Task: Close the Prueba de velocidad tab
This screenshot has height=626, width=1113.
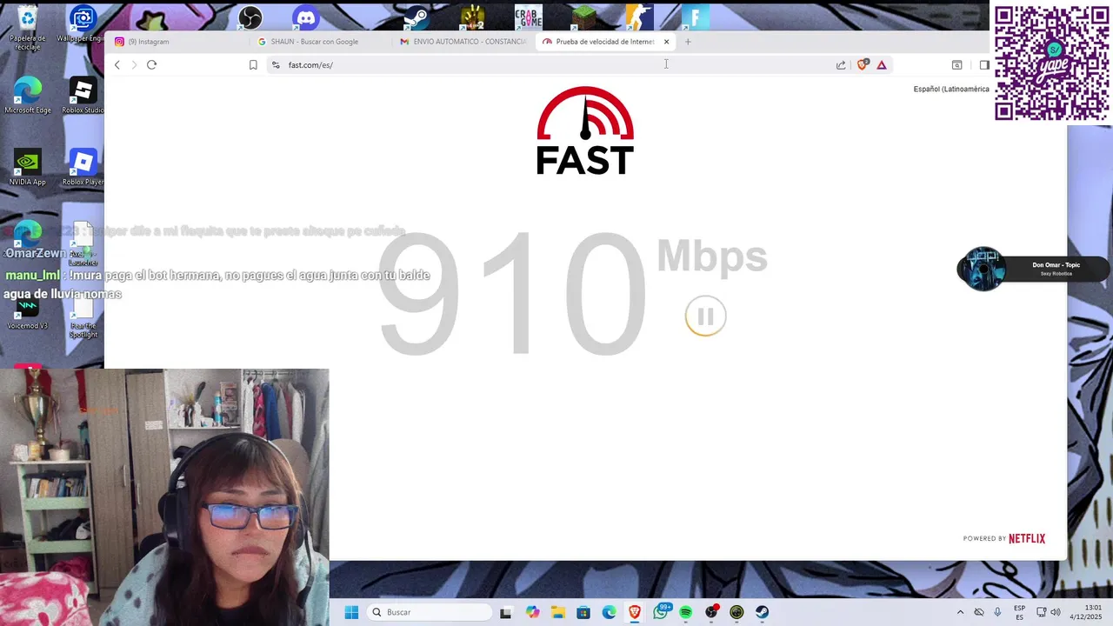Action: (667, 41)
